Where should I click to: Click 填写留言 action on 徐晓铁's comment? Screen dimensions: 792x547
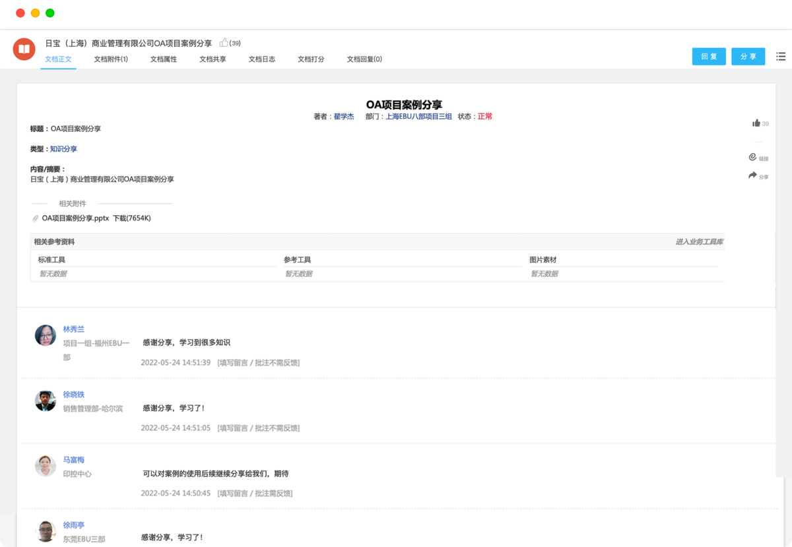click(234, 428)
